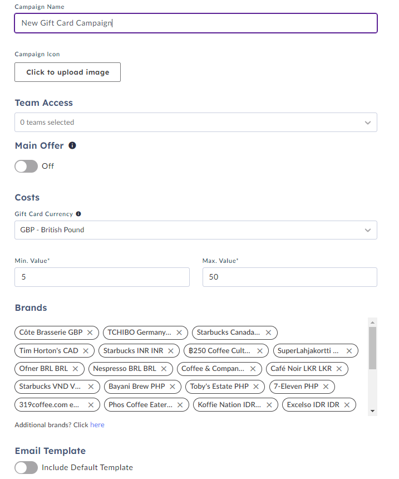Viewport: 399px width, 479px height.
Task: Remove the 7-Eleven PHP brand tag
Action: coord(326,387)
